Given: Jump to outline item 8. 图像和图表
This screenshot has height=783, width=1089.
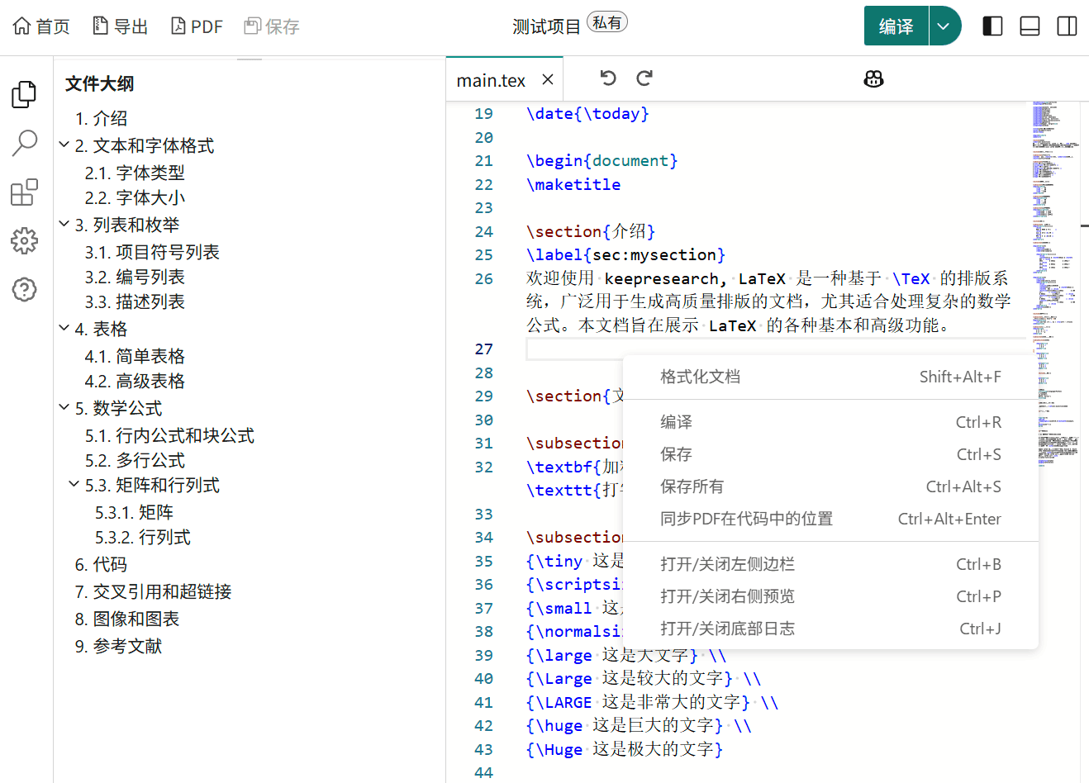Looking at the screenshot, I should (x=126, y=619).
